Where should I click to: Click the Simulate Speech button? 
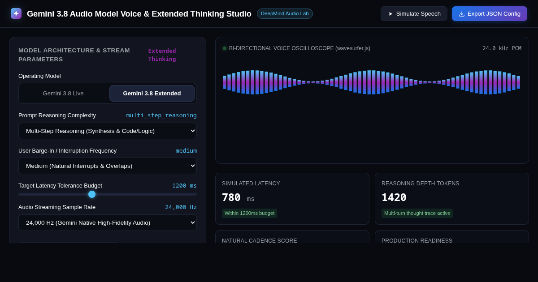point(414,14)
